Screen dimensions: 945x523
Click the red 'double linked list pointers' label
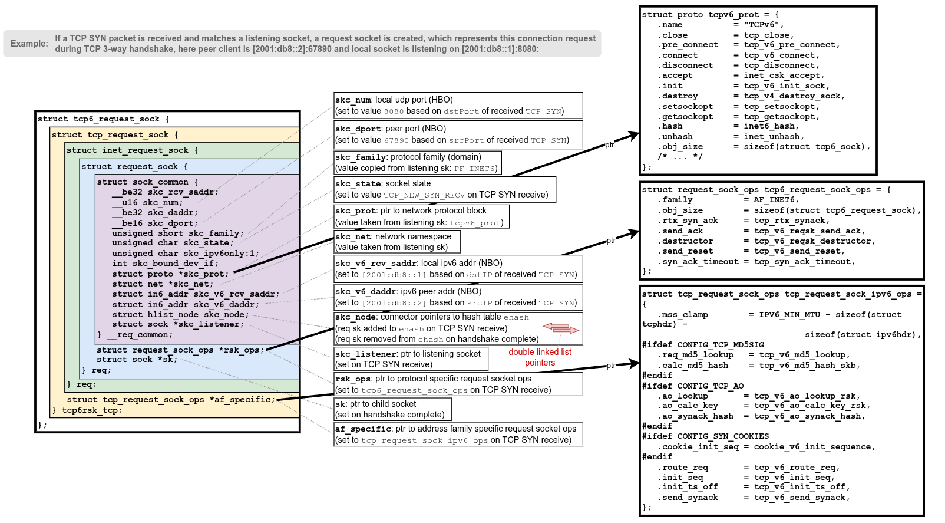pyautogui.click(x=540, y=357)
